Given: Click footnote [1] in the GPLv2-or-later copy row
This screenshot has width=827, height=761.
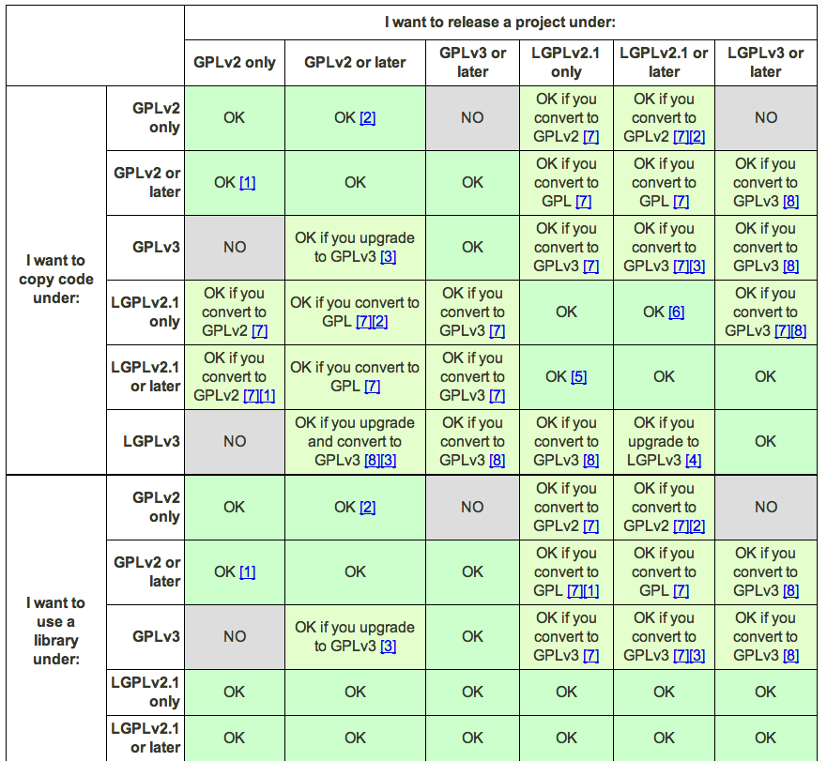Looking at the screenshot, I should coord(249,183).
